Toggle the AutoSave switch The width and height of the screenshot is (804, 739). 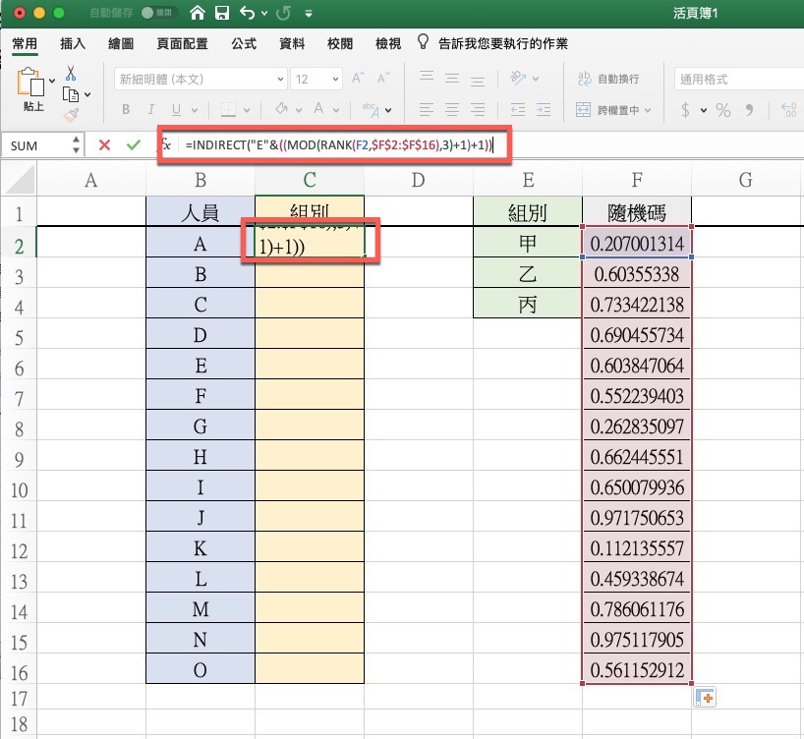(153, 14)
